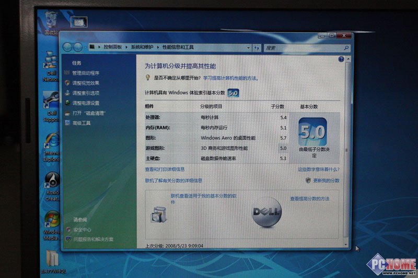
Task: Click the 主硬盘 row label
Action: tap(153, 158)
